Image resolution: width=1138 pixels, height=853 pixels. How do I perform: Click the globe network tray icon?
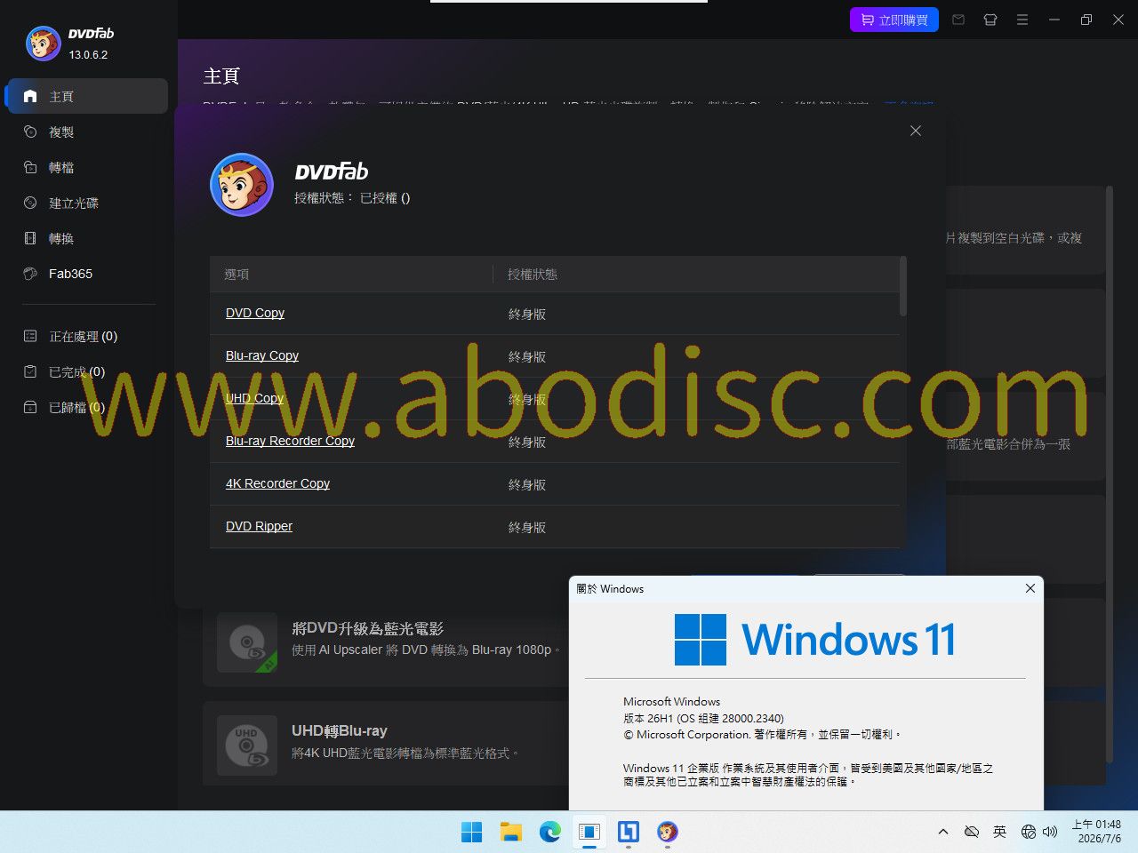click(1029, 832)
